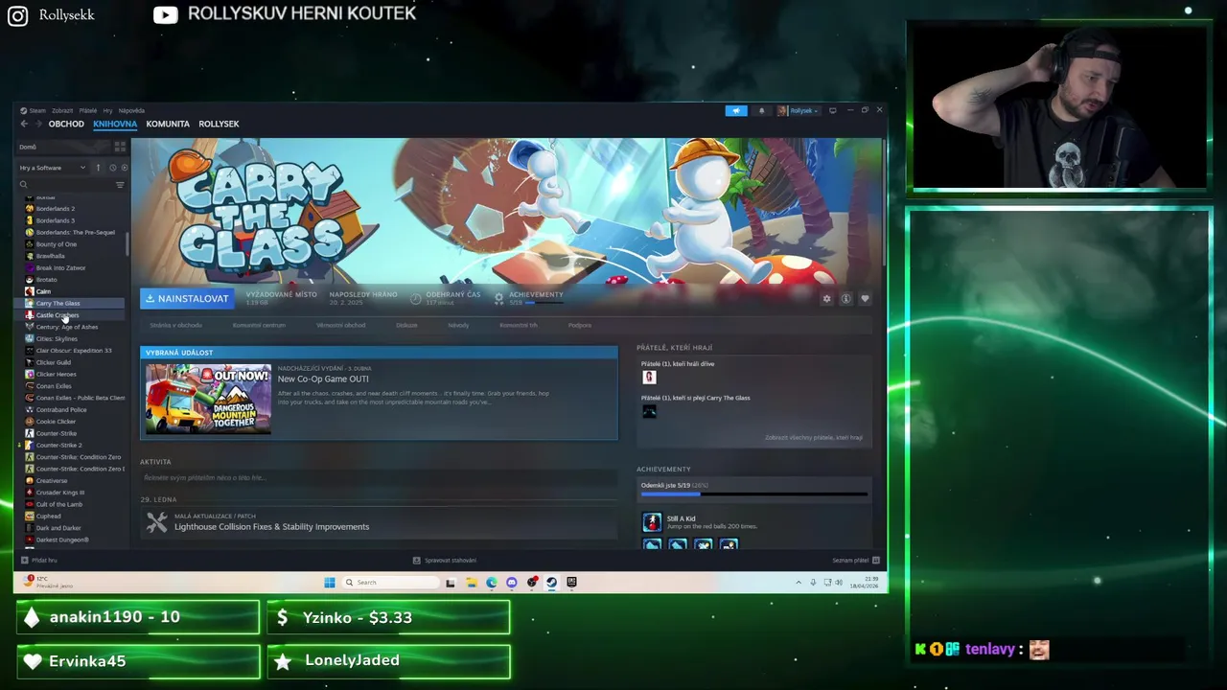The height and width of the screenshot is (690, 1227).
Task: Open the Přátelé menu
Action: click(x=88, y=110)
